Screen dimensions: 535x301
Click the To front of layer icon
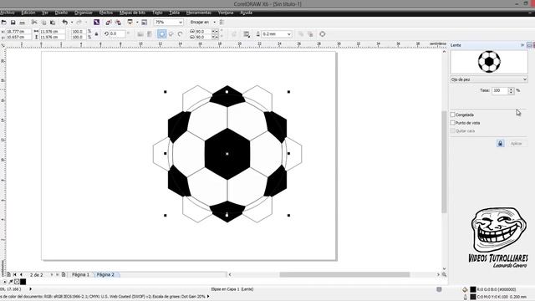(x=301, y=33)
